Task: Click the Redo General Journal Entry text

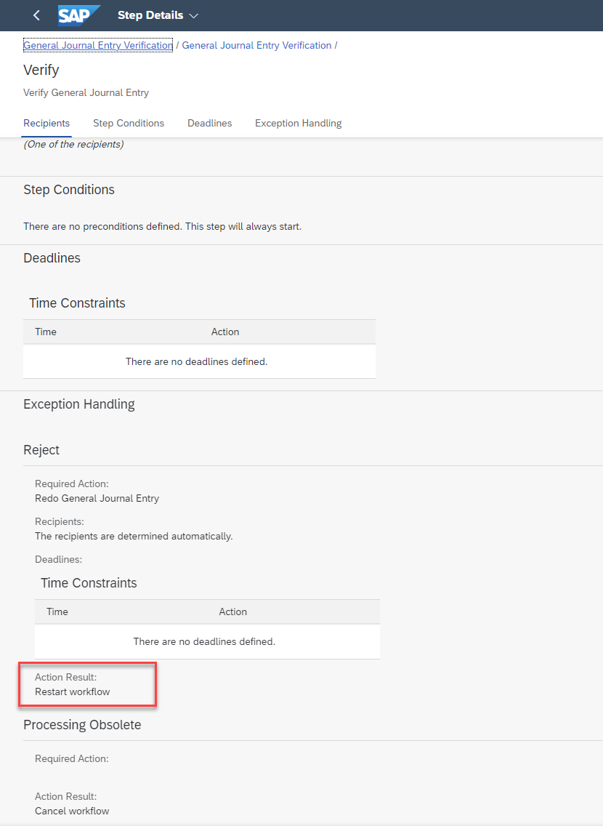Action: (x=97, y=498)
